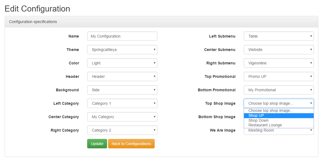This screenshot has height=162, width=323.
Task: Click into the Name input field
Action: click(122, 36)
